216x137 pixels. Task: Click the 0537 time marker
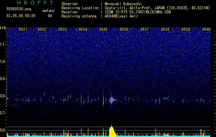pos(145,29)
